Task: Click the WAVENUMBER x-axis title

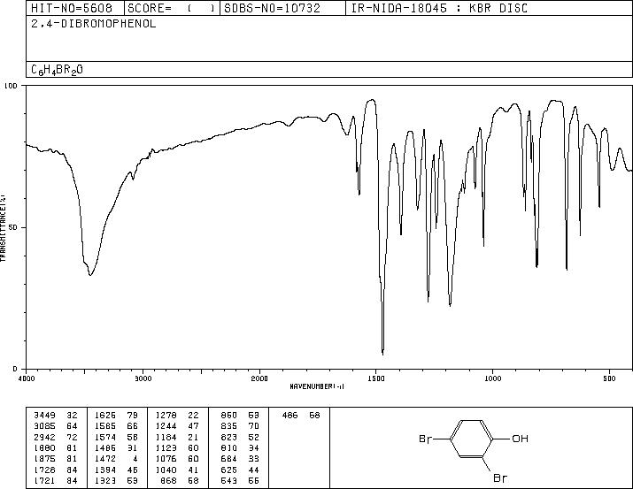Action: point(317,386)
